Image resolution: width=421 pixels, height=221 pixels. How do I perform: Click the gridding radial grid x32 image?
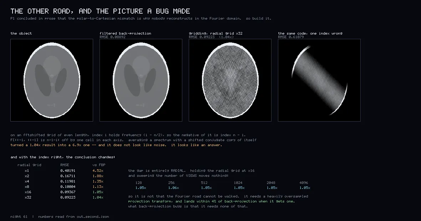pyautogui.click(x=230, y=80)
